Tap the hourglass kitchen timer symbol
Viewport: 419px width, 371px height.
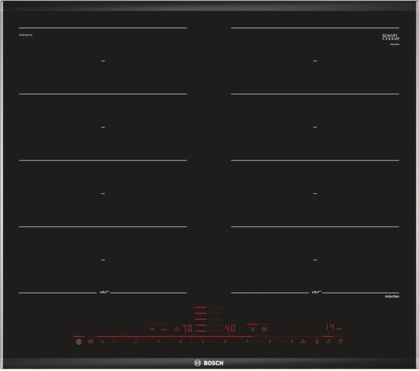[x=317, y=341]
